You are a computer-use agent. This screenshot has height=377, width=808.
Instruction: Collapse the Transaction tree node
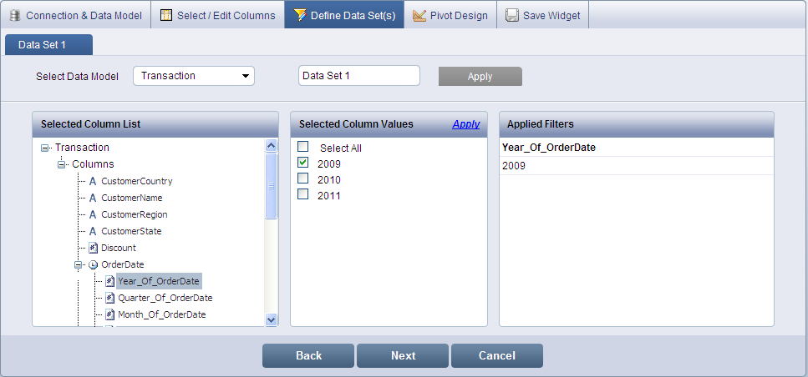pyautogui.click(x=44, y=148)
